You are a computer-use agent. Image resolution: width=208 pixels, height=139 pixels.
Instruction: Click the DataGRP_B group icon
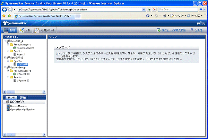point(8,58)
